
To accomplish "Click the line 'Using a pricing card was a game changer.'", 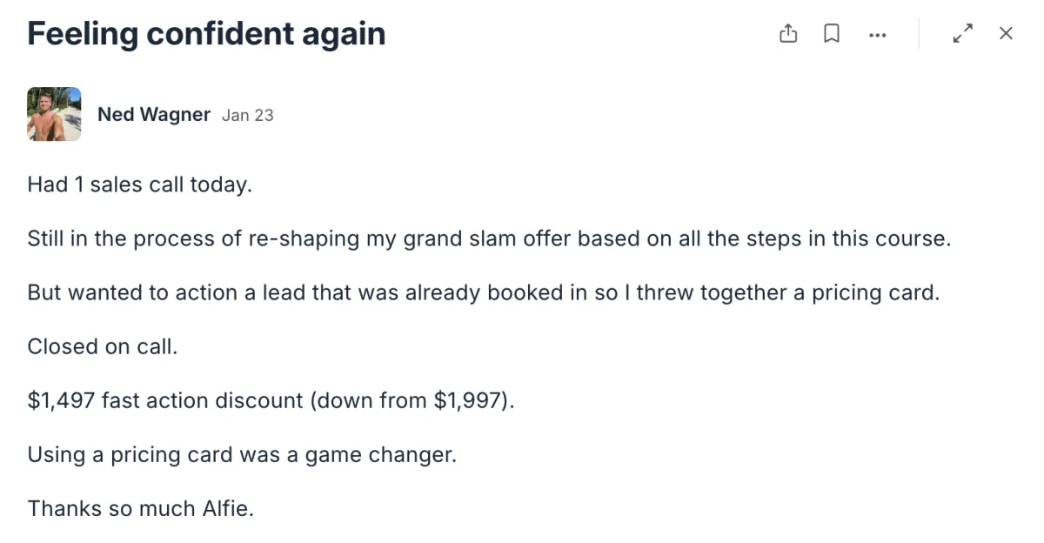I will click(241, 454).
